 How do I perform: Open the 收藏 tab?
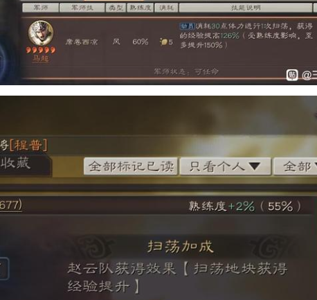(x=15, y=163)
